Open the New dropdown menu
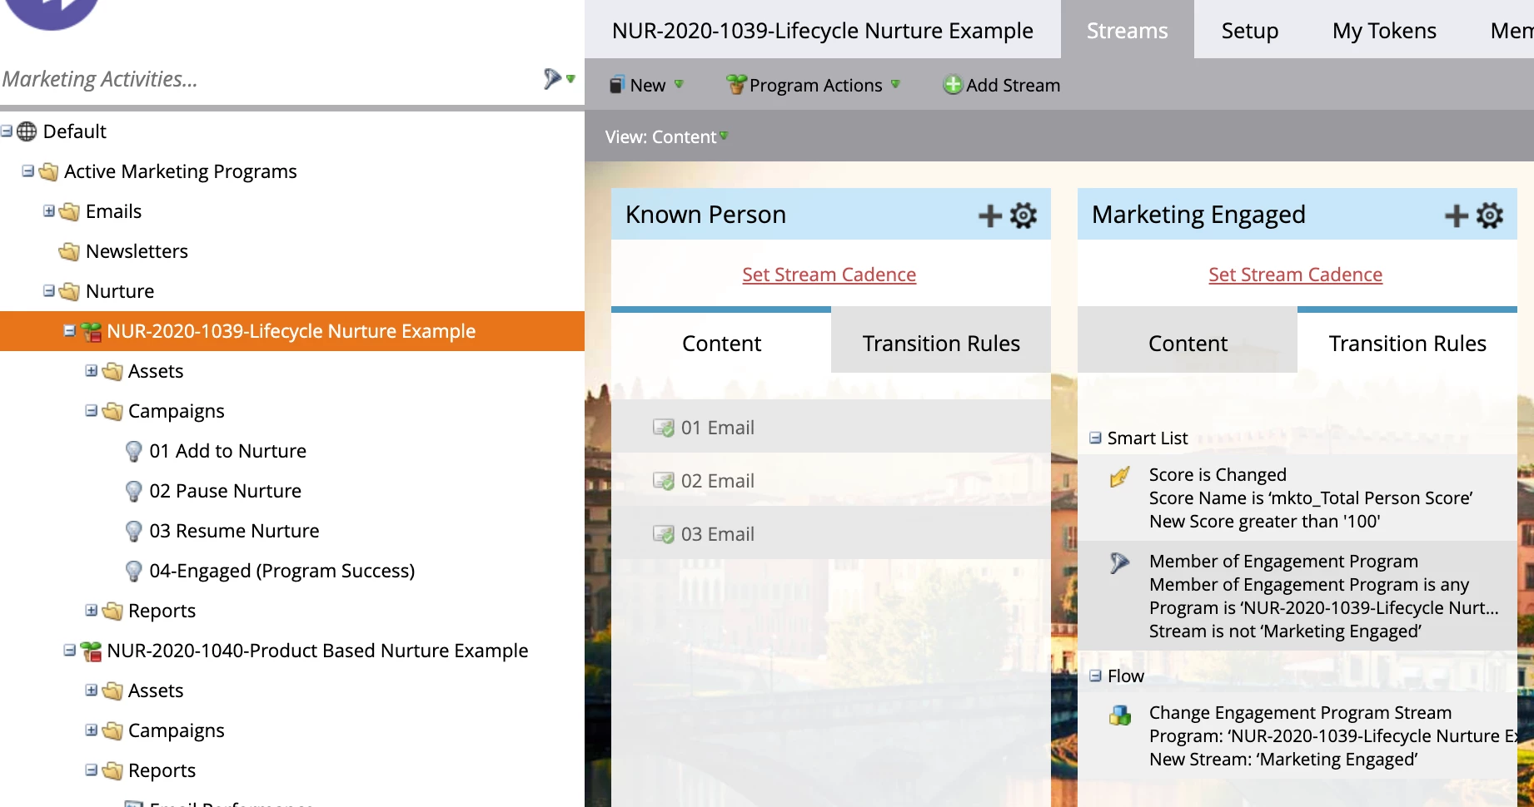This screenshot has height=807, width=1534. pyautogui.click(x=647, y=85)
